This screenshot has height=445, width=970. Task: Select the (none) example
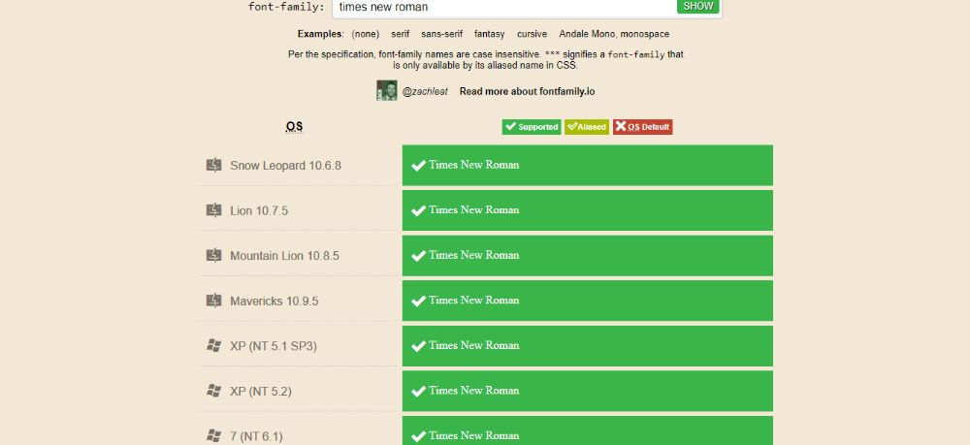pyautogui.click(x=365, y=34)
